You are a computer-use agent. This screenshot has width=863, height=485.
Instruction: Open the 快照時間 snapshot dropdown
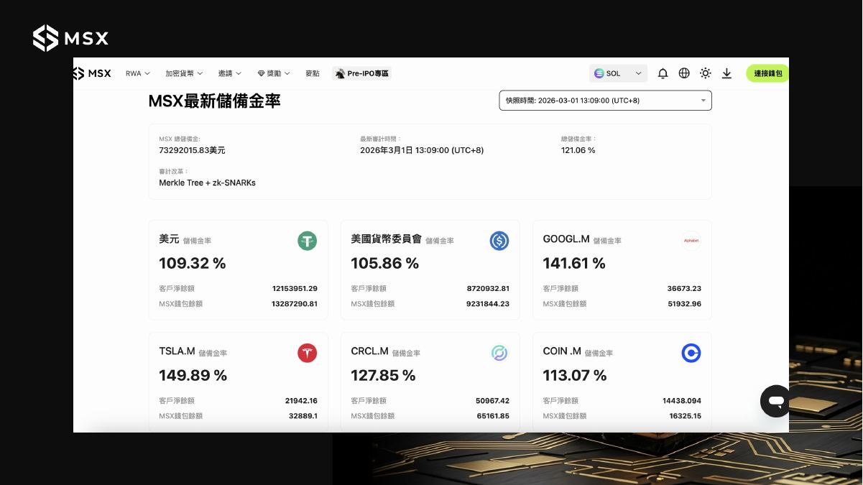point(605,101)
